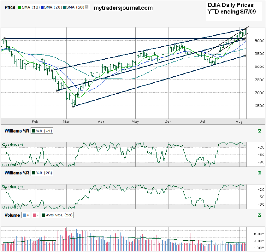Select lower channel line's right endpoint handle
Viewport: 266px width, 252px height.
(245, 55)
